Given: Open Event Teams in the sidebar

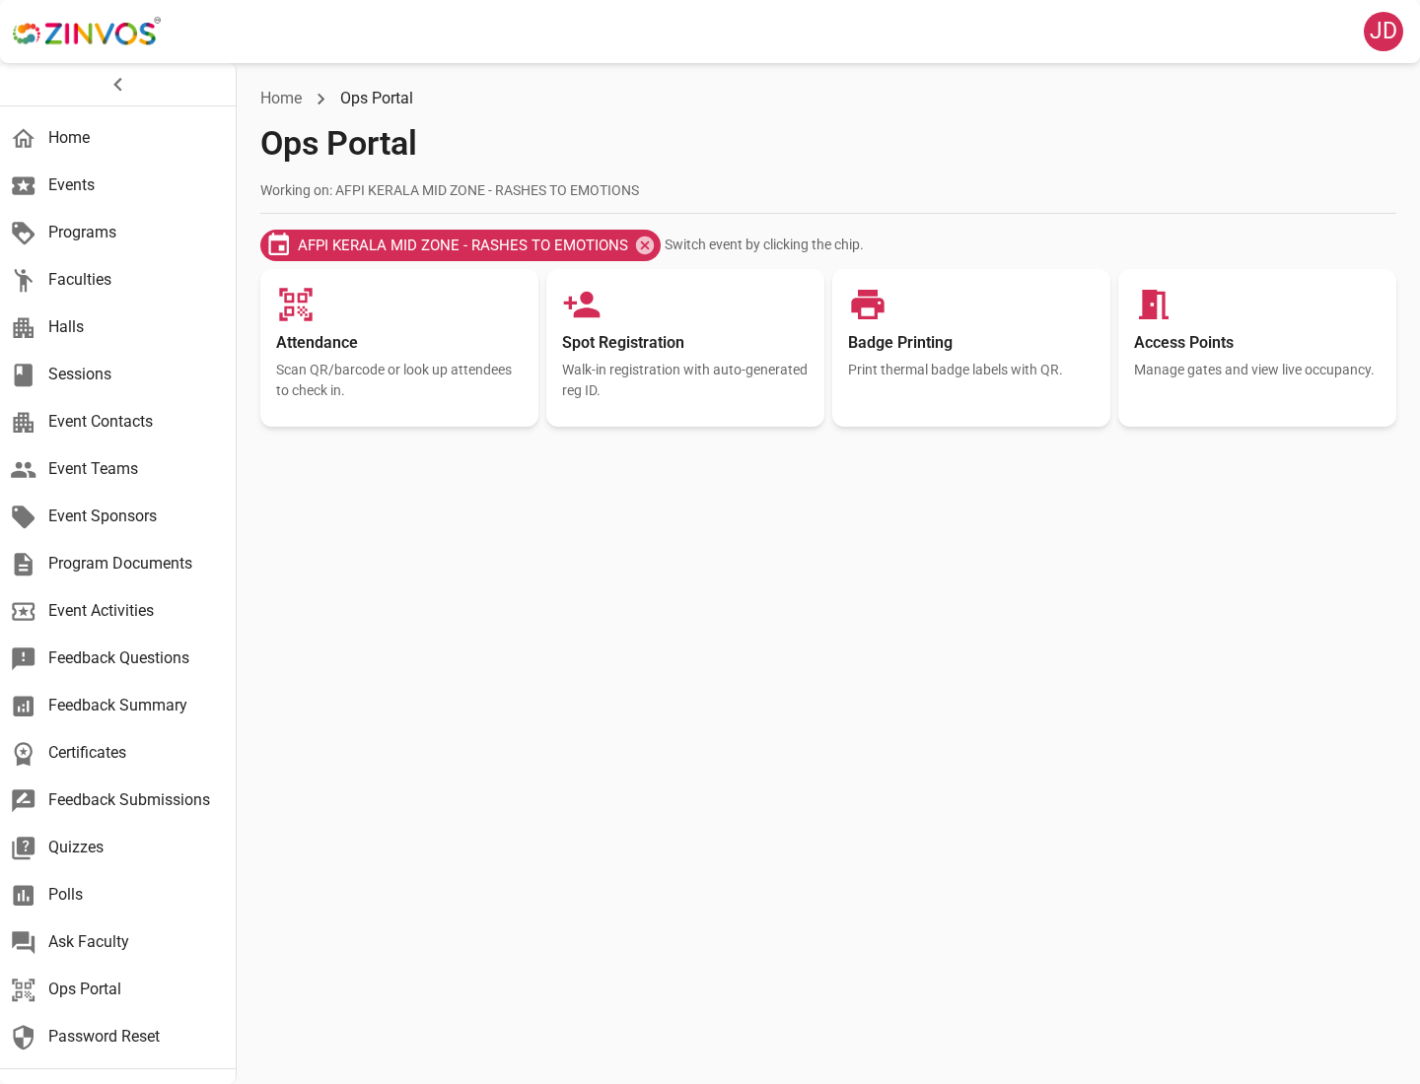Looking at the screenshot, I should tap(118, 469).
